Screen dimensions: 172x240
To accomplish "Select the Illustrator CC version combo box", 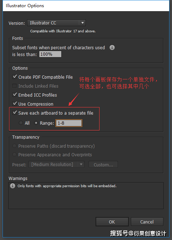I will pos(56,23).
